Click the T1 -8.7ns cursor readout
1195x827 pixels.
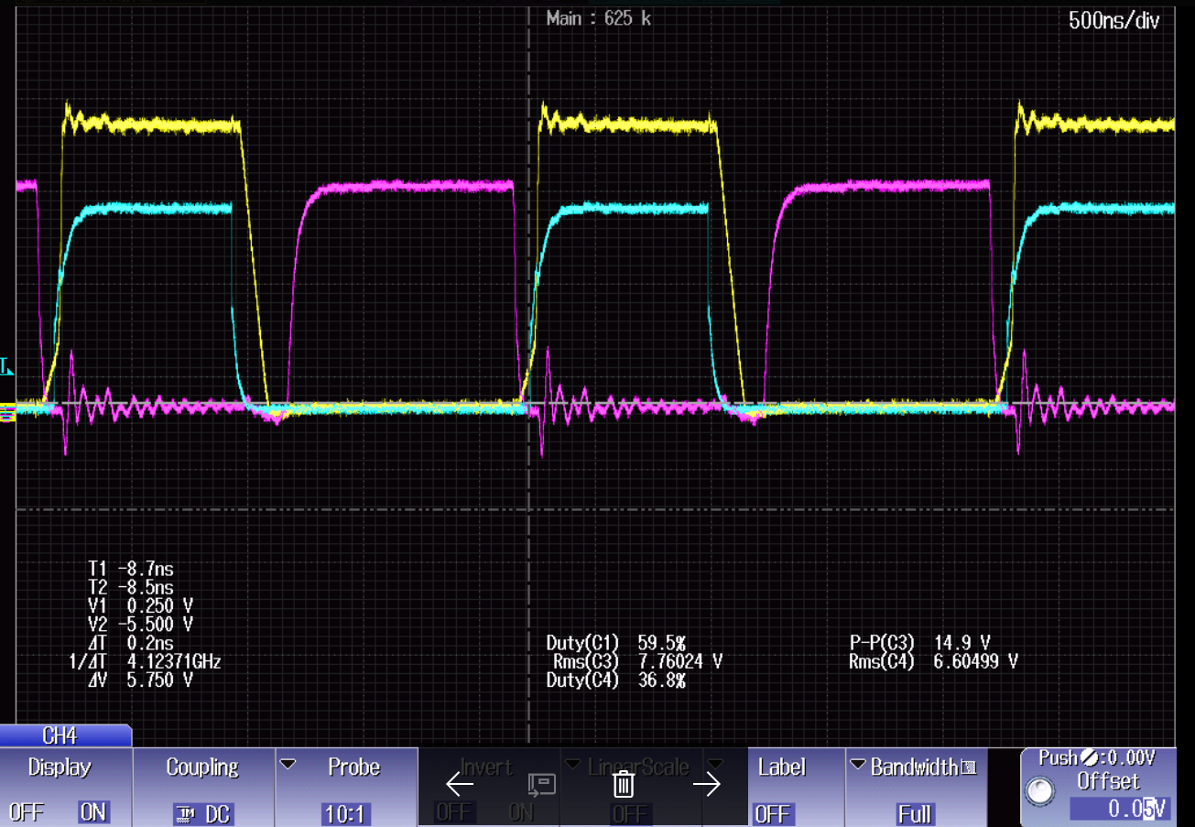tap(131, 569)
